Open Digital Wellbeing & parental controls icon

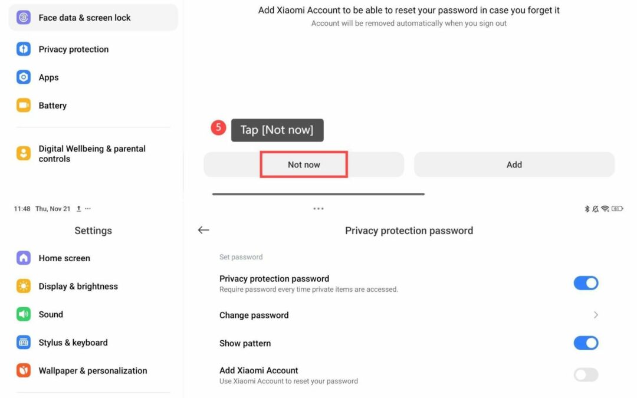[x=23, y=153]
